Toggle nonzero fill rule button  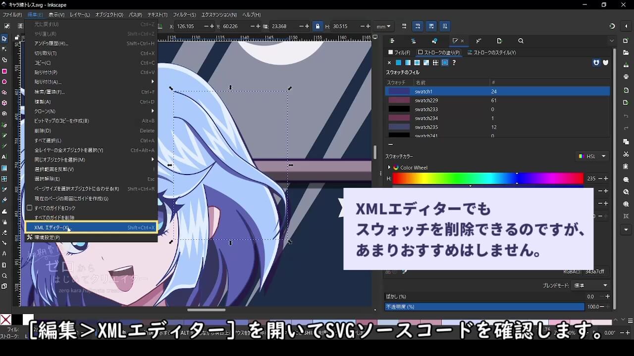(605, 63)
